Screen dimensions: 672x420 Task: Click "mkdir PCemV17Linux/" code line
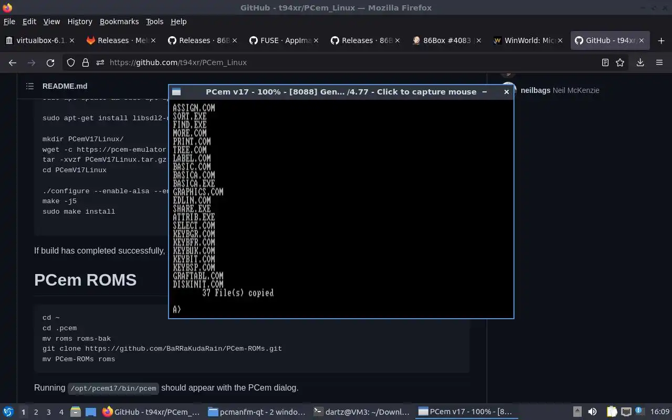tap(83, 139)
